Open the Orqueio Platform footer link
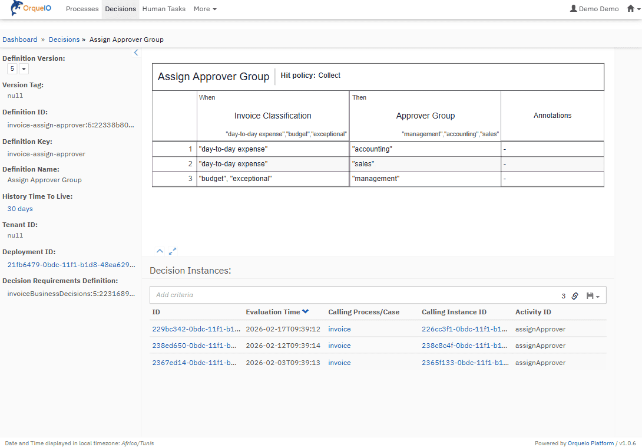Viewport: 642px width, 447px height. coord(590,443)
